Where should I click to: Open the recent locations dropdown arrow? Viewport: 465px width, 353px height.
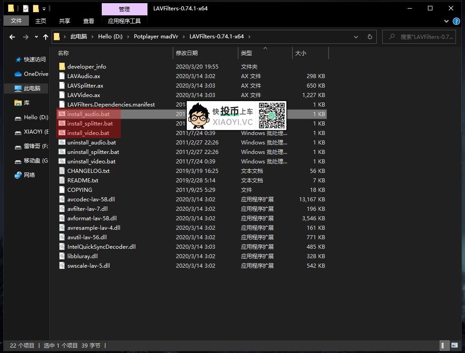coord(36,37)
